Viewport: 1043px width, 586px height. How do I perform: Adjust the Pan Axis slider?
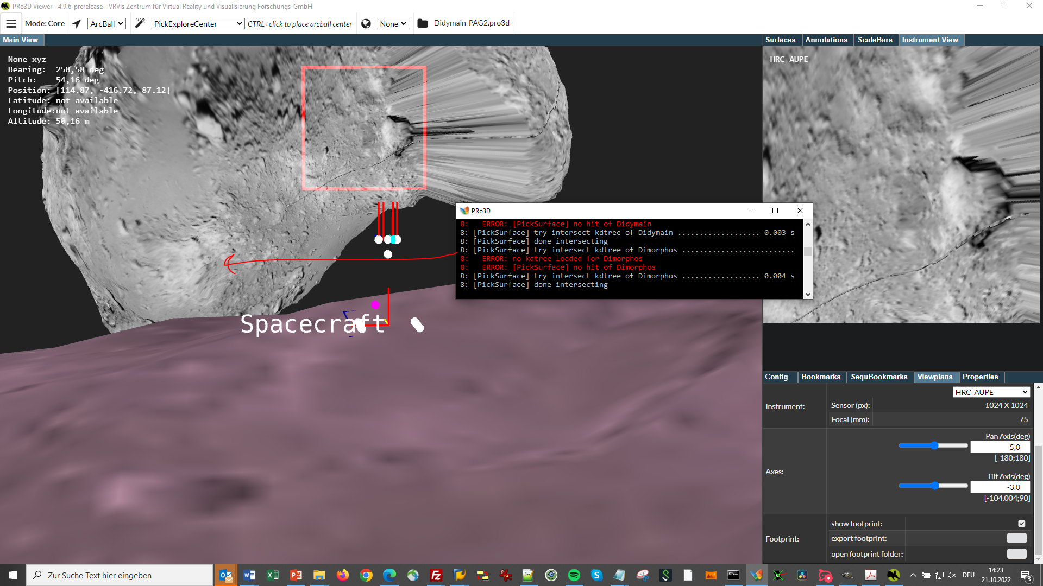pos(934,445)
